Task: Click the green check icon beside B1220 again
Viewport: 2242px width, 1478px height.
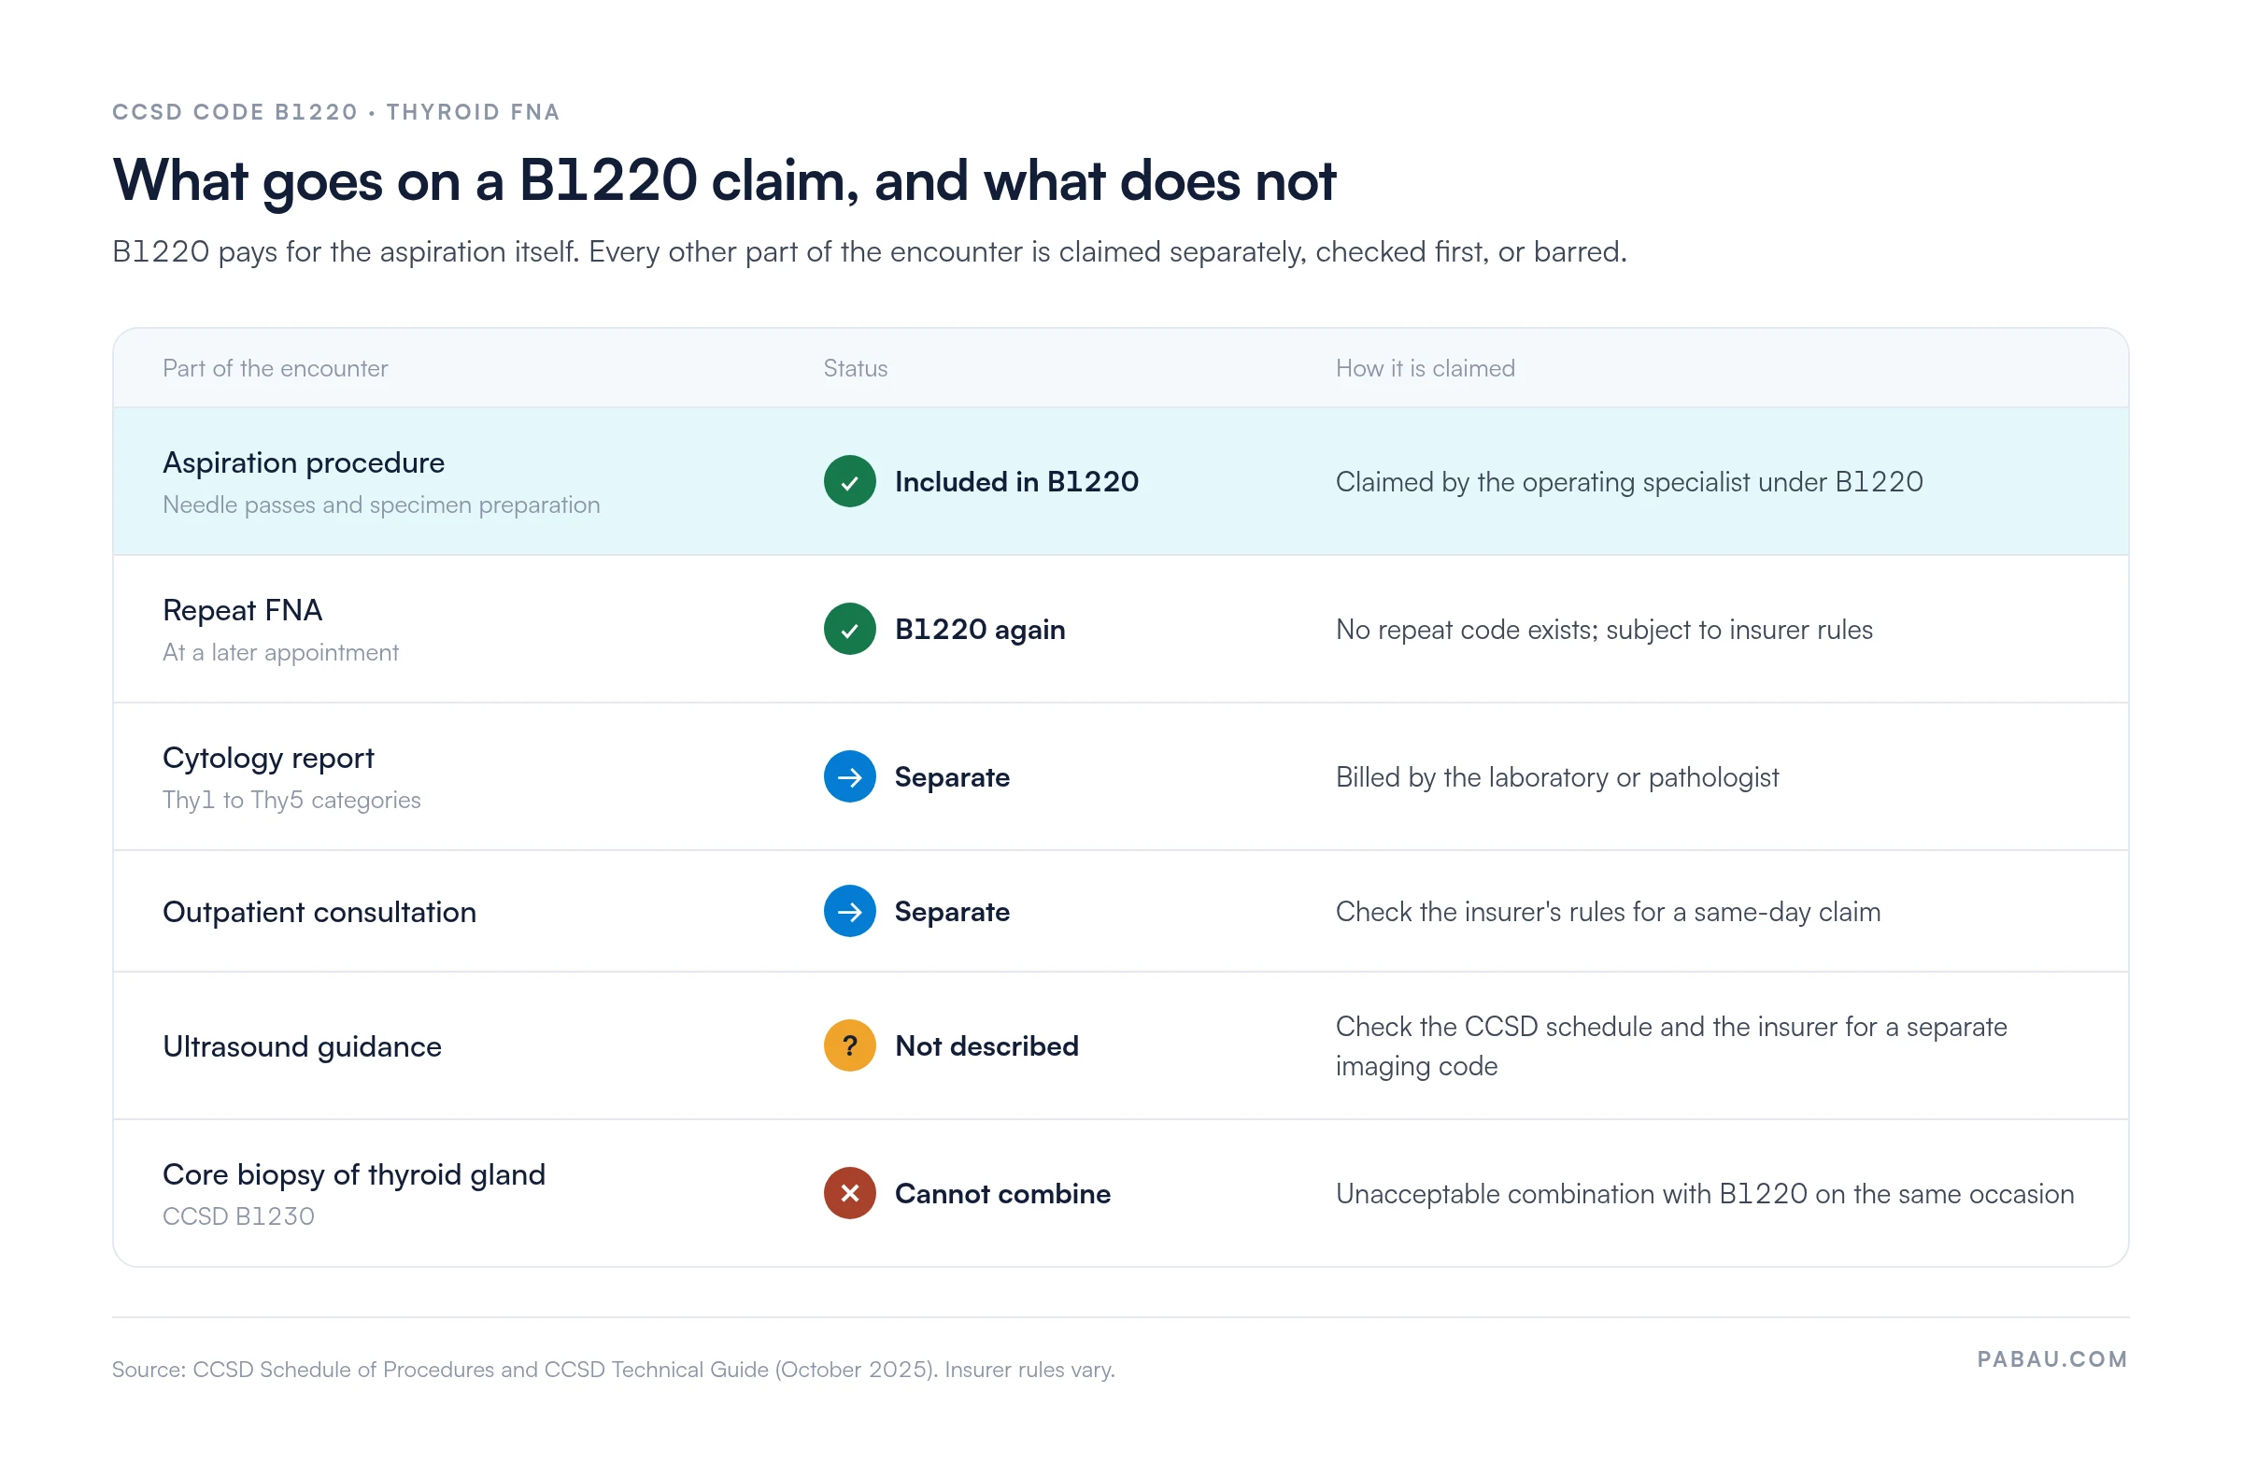Action: pyautogui.click(x=849, y=629)
